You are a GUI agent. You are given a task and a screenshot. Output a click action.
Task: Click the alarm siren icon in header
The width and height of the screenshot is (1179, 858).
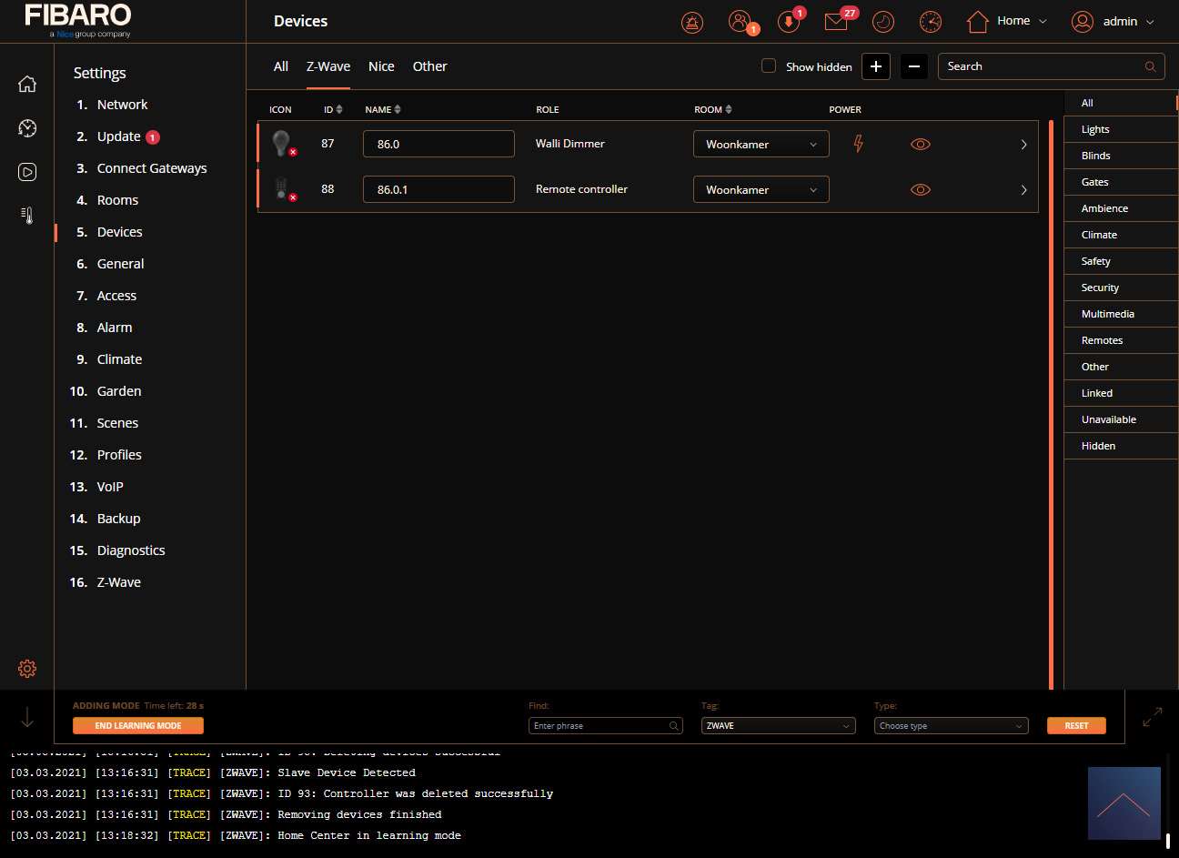click(692, 22)
